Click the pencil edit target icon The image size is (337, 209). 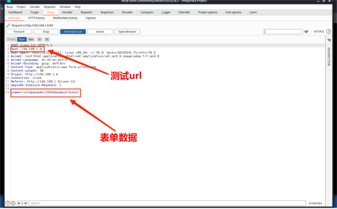(x=8, y=25)
